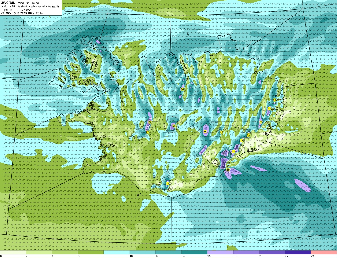Click the "14" tick label on the legend
Viewport: 337px width, 258px height.
tap(183, 256)
